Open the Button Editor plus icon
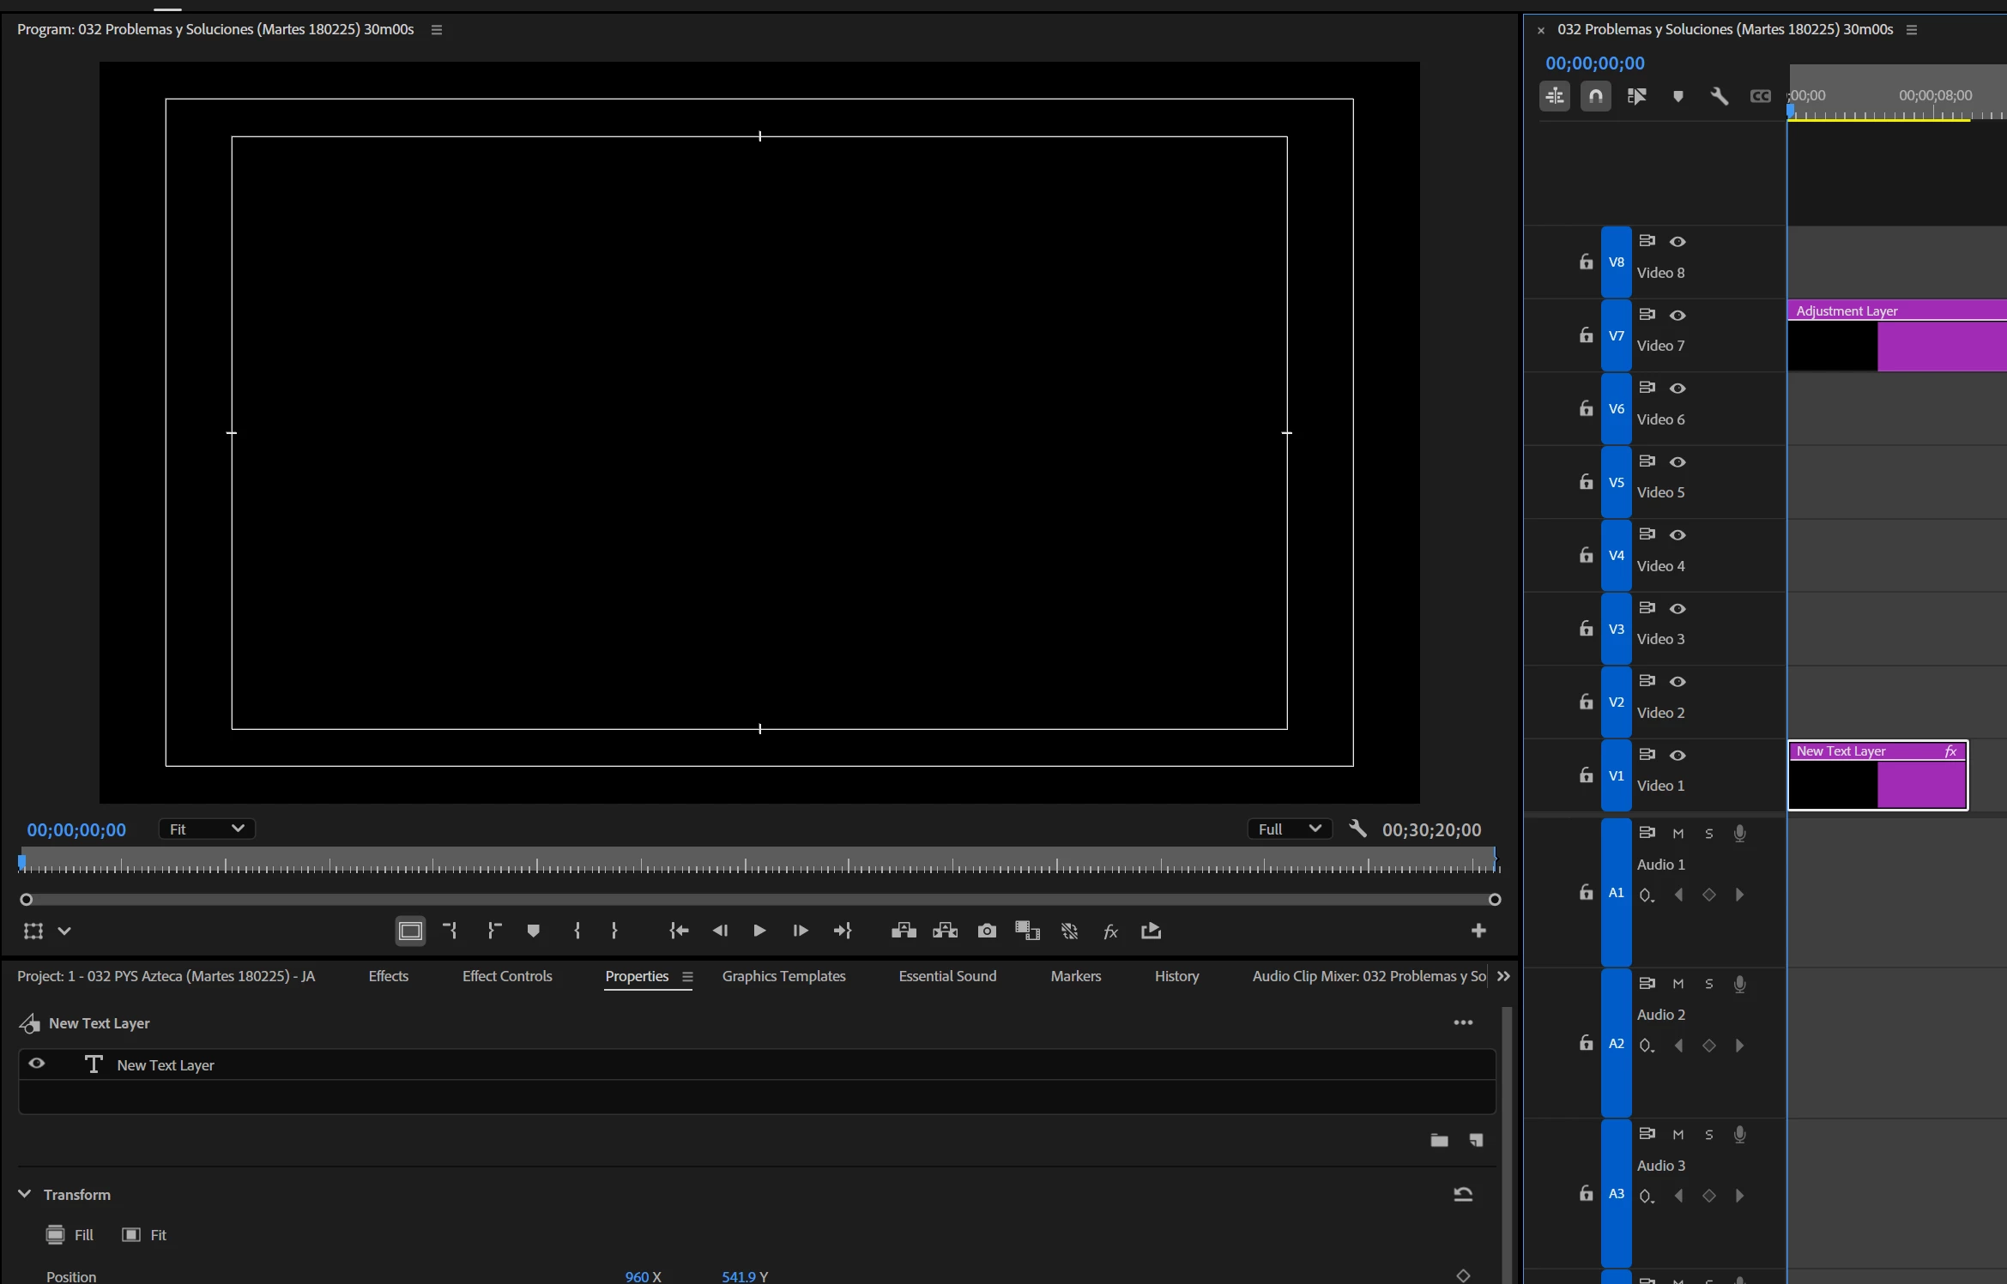The height and width of the screenshot is (1284, 2007). (1478, 931)
